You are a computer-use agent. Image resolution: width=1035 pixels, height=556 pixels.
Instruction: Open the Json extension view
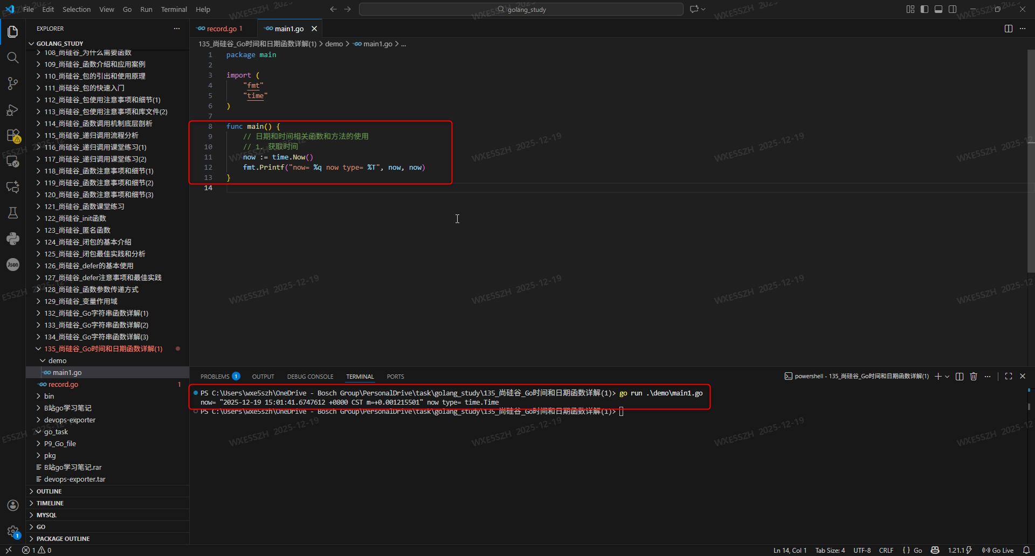click(x=13, y=265)
